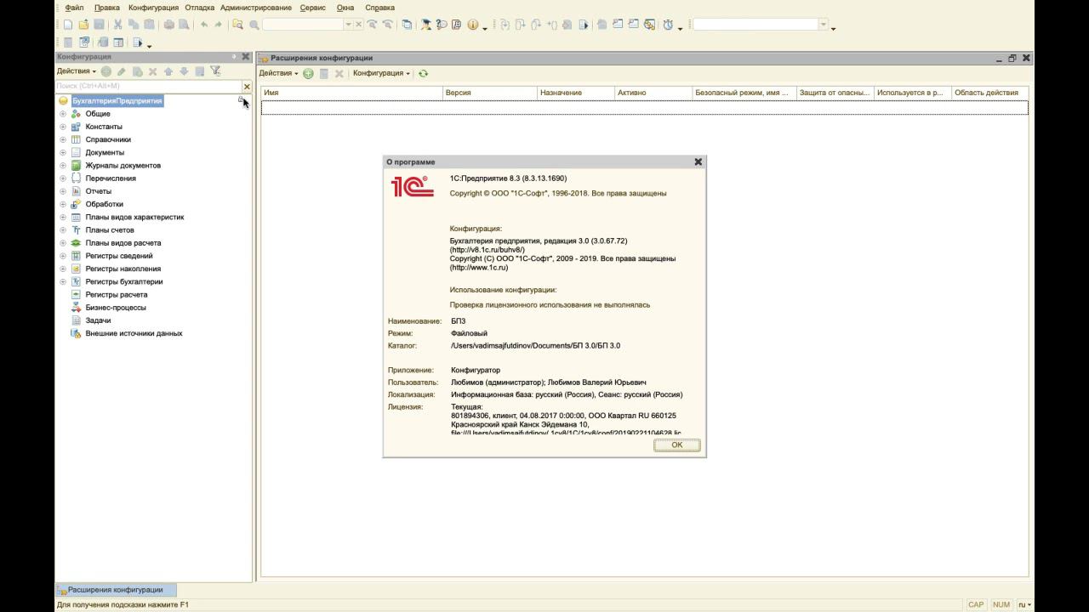Image resolution: width=1089 pixels, height=612 pixels.
Task: Click the Имя column header
Action: 352,93
